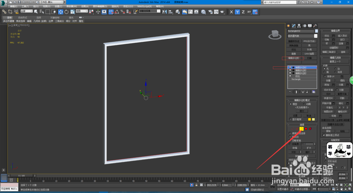Activate the Select and Scale tool
The width and height of the screenshot is (353, 193).
72,12
